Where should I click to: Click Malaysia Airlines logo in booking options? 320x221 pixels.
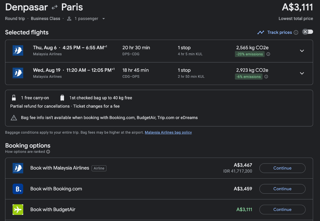[18, 168]
